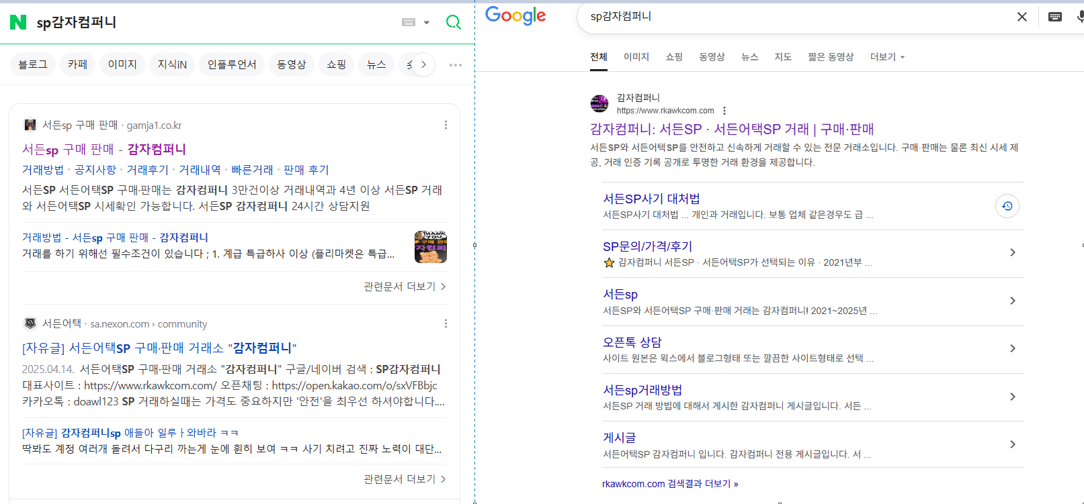The height and width of the screenshot is (504, 1084).
Task: Open Google on-screen keyboard icon
Action: [x=1055, y=17]
